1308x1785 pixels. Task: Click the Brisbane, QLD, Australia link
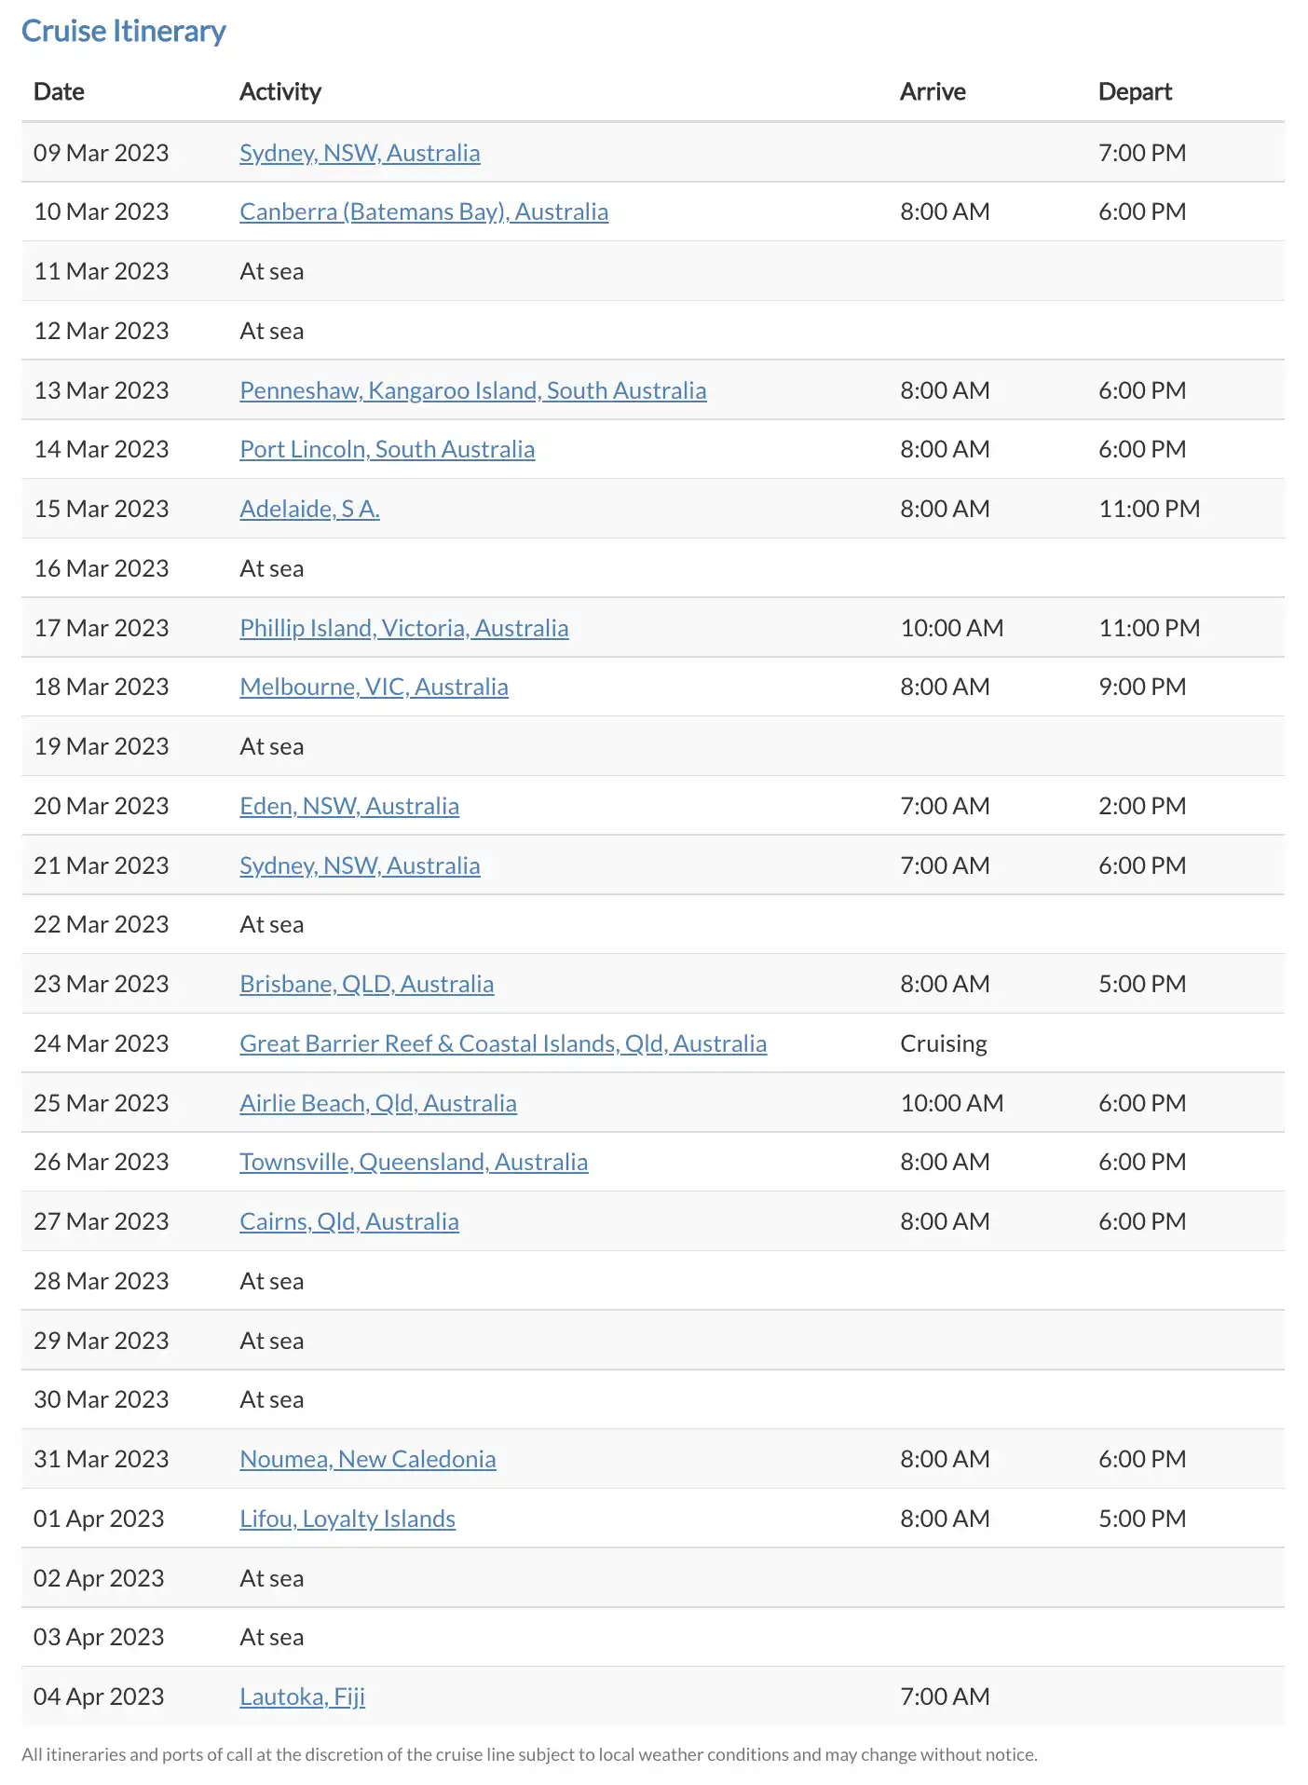366,985
